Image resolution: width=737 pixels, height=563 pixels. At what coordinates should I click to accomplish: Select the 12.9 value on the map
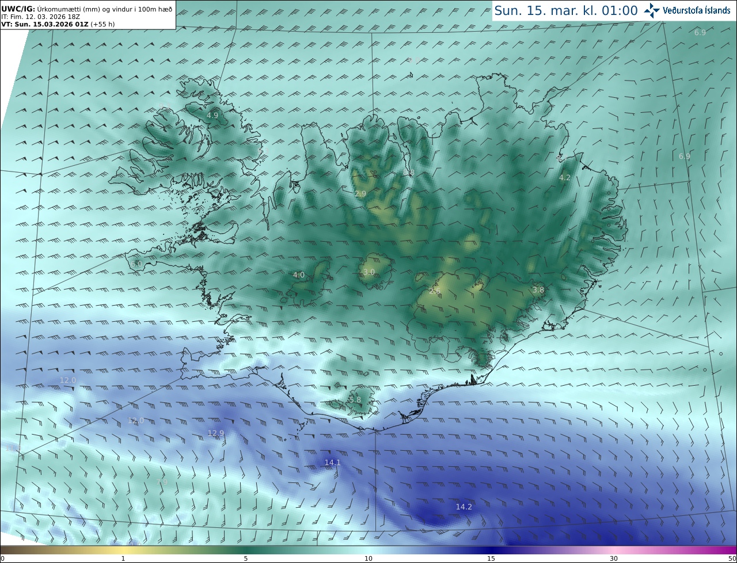click(216, 433)
